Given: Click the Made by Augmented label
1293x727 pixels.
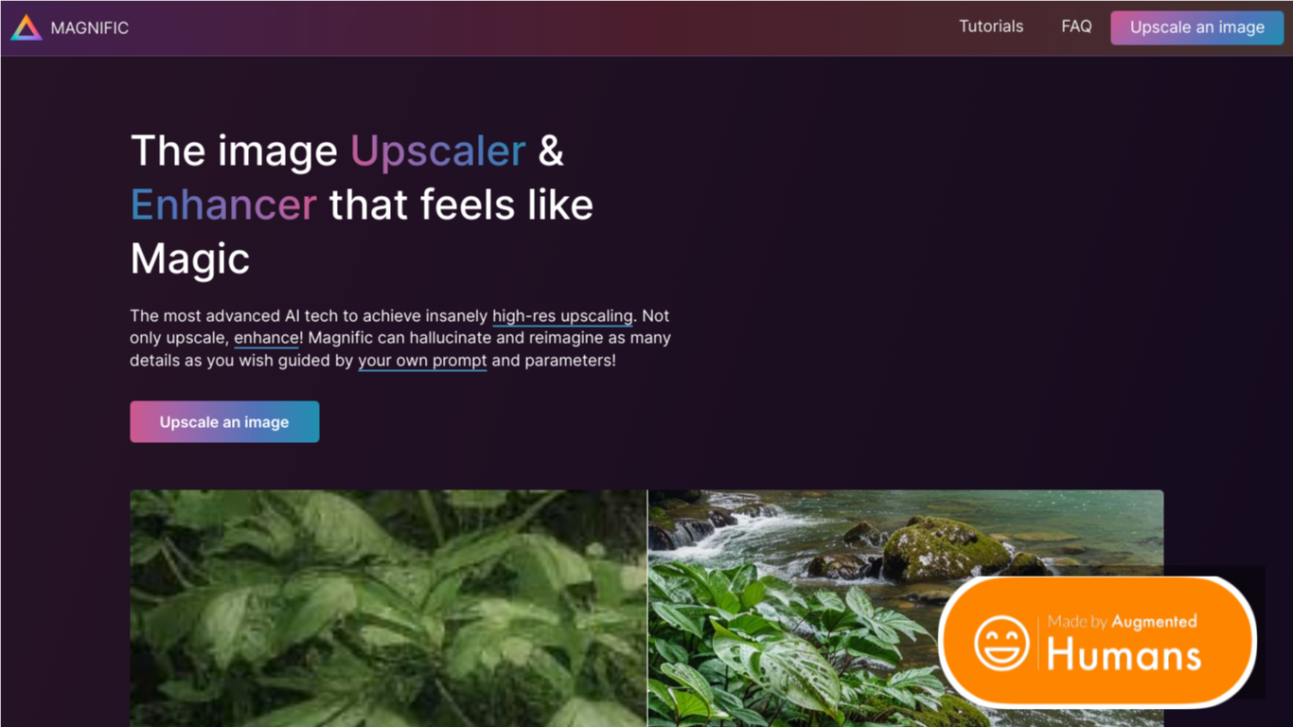Looking at the screenshot, I should click(1122, 622).
